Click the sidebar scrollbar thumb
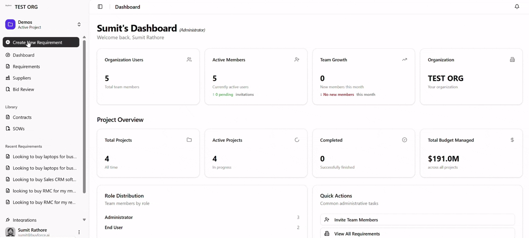This screenshot has height=238, width=529. pyautogui.click(x=84, y=117)
